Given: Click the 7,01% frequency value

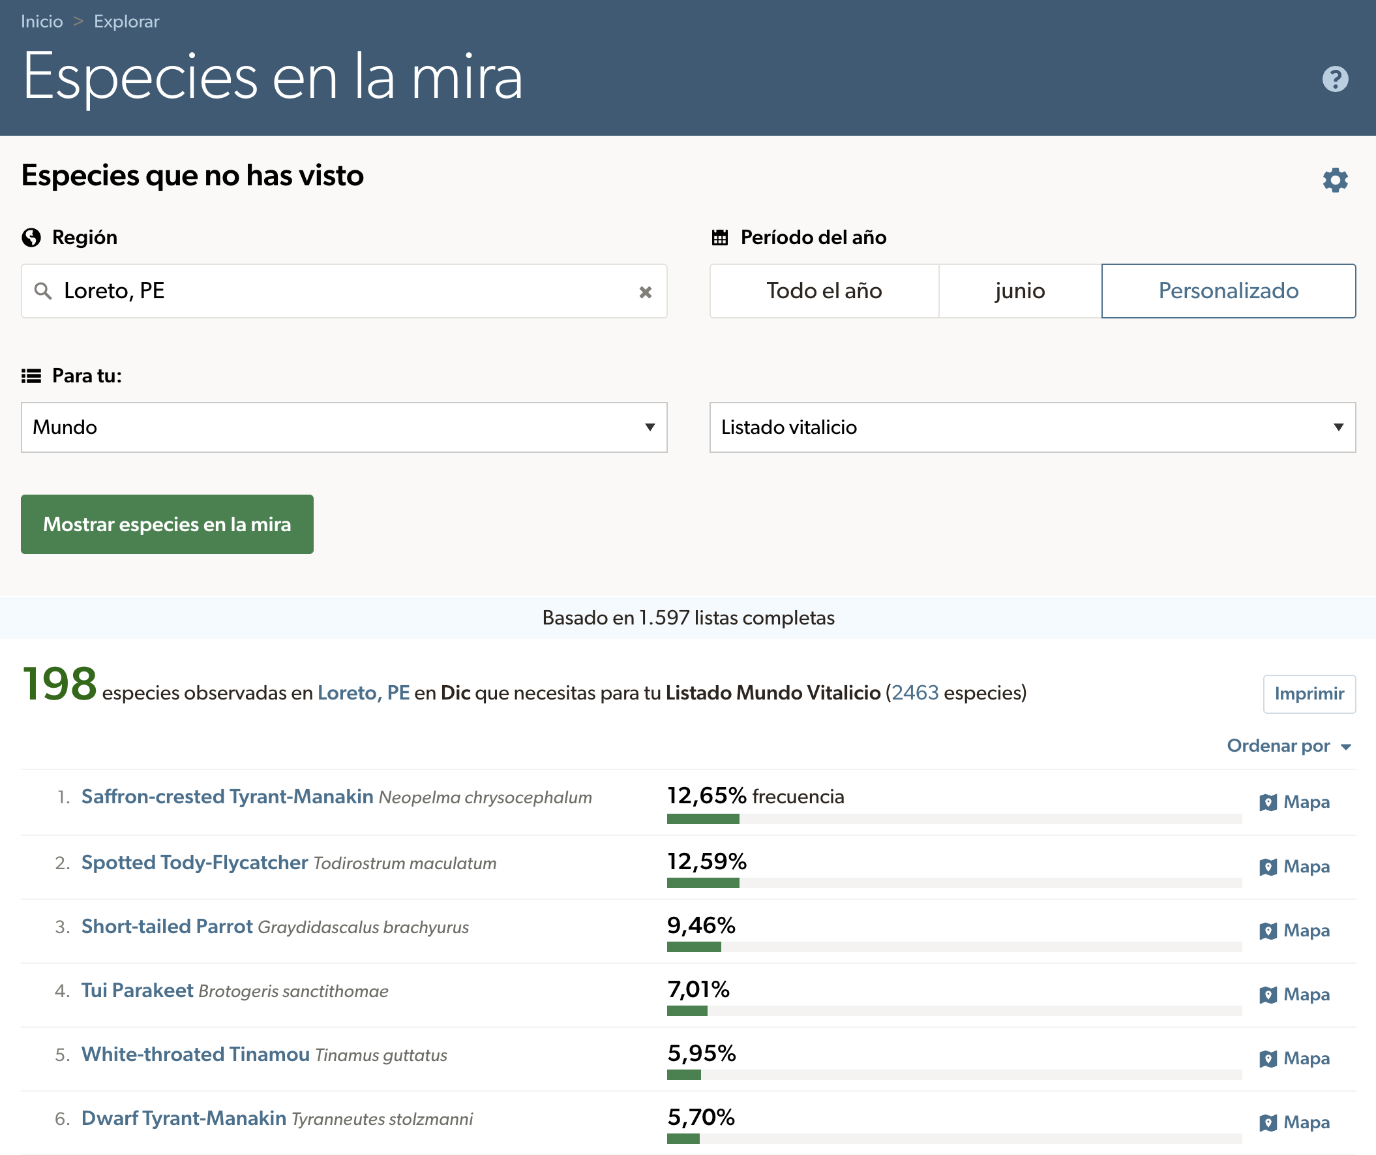Looking at the screenshot, I should click(x=698, y=989).
